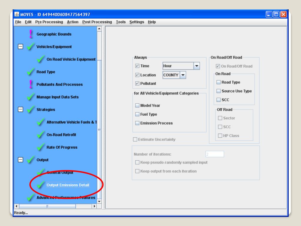Viewport: 301px width, 226px height.
Task: Open the Edit menu
Action: tap(28, 22)
